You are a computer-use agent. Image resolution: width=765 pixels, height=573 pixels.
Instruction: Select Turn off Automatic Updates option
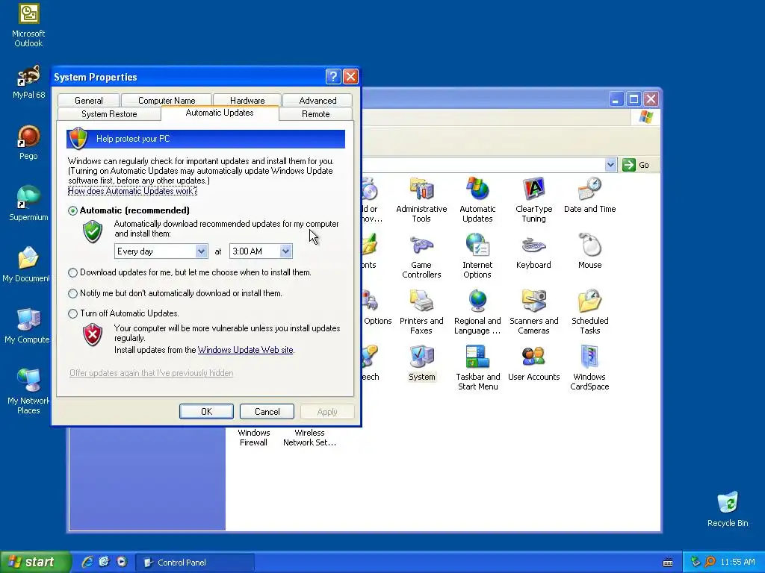click(x=72, y=313)
